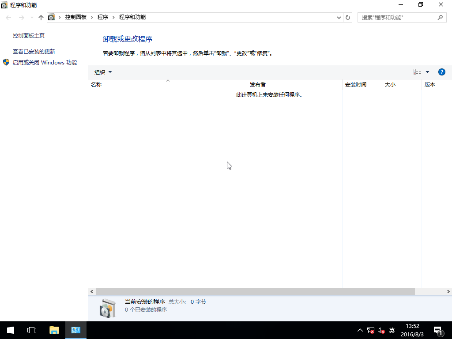Open Task View from the taskbar

click(x=32, y=330)
